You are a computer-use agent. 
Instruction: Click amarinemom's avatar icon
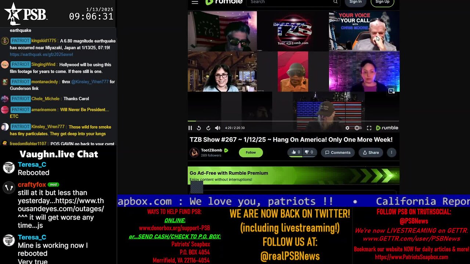(x=5, y=110)
